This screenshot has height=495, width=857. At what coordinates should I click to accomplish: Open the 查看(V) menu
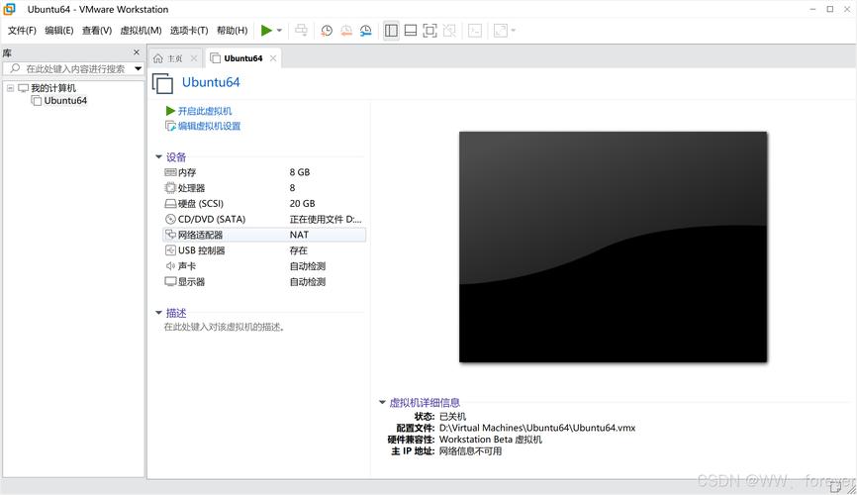click(97, 31)
